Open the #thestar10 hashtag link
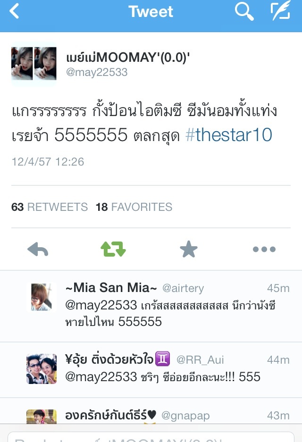 [229, 135]
